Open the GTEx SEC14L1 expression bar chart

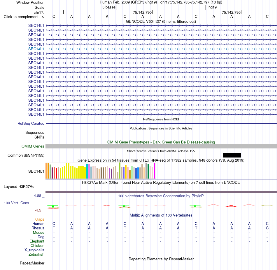[100, 171]
